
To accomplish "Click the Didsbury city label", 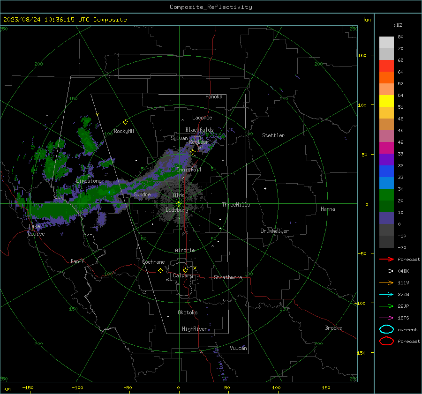I will click(x=177, y=210).
